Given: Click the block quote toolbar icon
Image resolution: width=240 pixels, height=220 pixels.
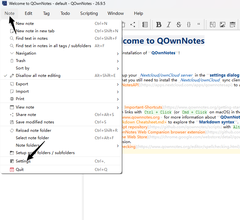Looking at the screenshot, I should pyautogui.click(x=199, y=24).
